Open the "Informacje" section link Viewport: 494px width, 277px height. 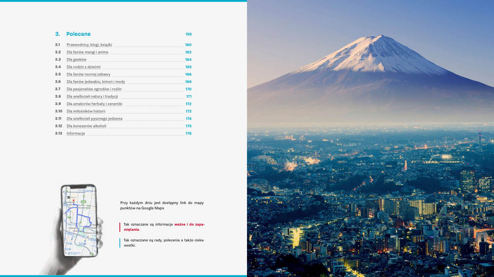[x=76, y=133]
